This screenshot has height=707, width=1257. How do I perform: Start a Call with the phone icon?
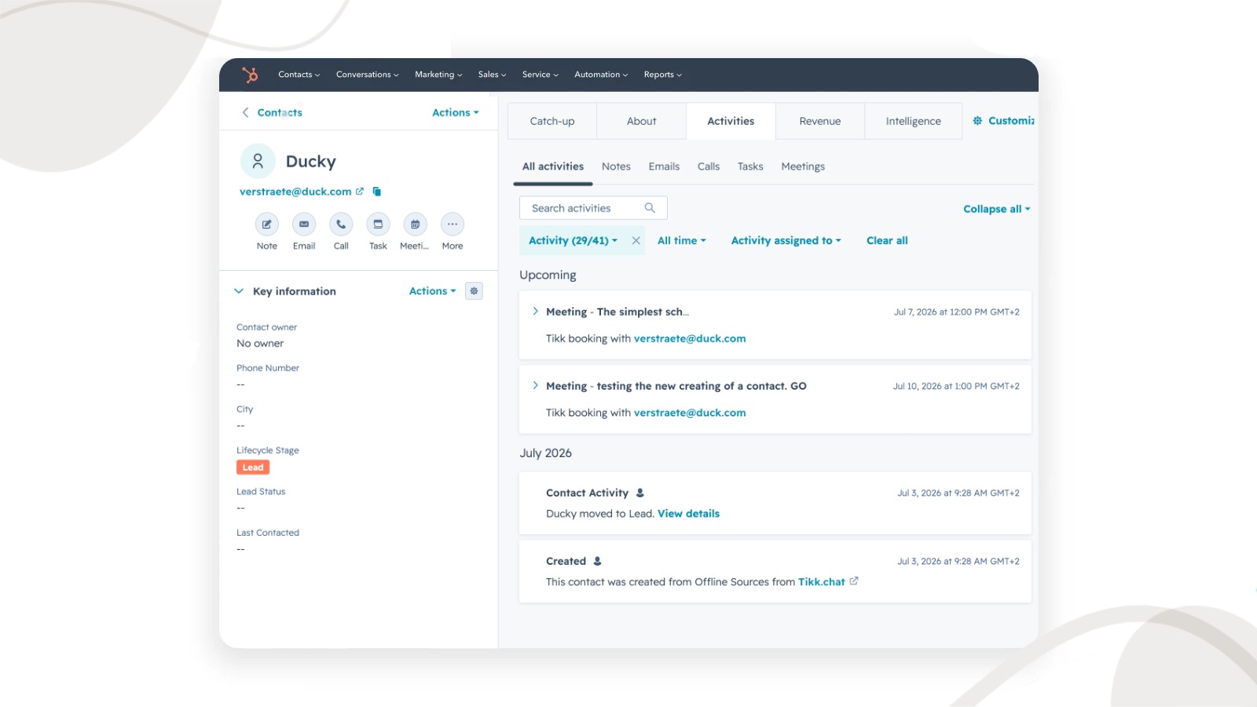341,224
